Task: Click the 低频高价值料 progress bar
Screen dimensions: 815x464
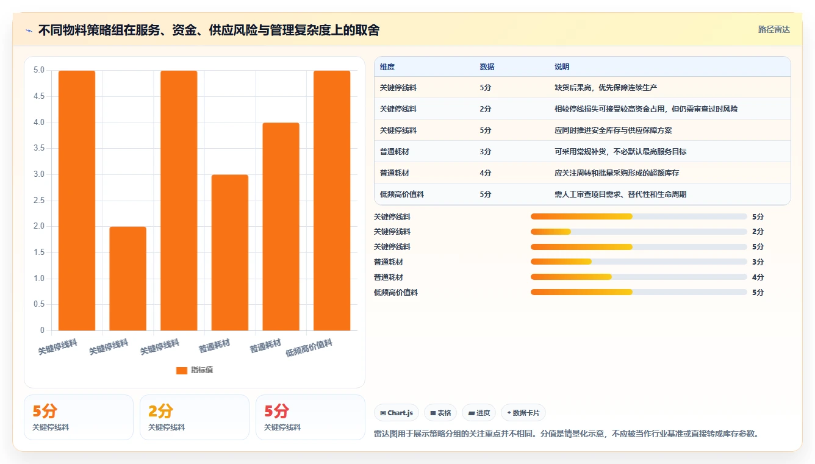Action: tap(639, 293)
